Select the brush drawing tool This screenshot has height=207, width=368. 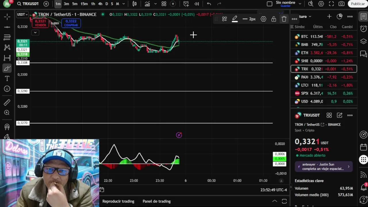[x=7, y=68]
